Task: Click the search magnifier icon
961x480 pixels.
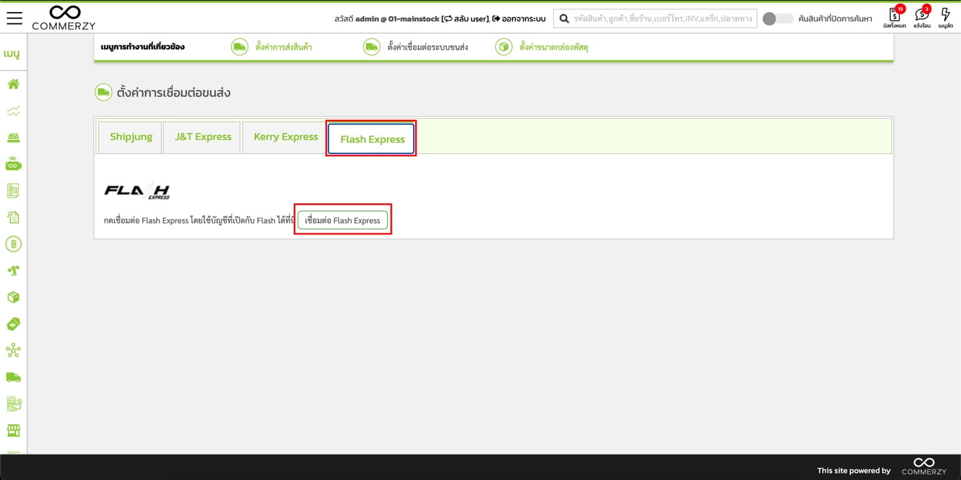Action: point(564,19)
